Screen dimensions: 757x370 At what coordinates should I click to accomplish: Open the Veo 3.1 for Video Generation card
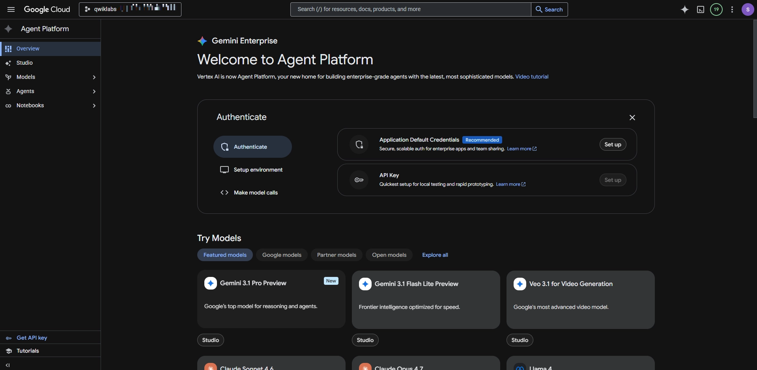point(581,300)
